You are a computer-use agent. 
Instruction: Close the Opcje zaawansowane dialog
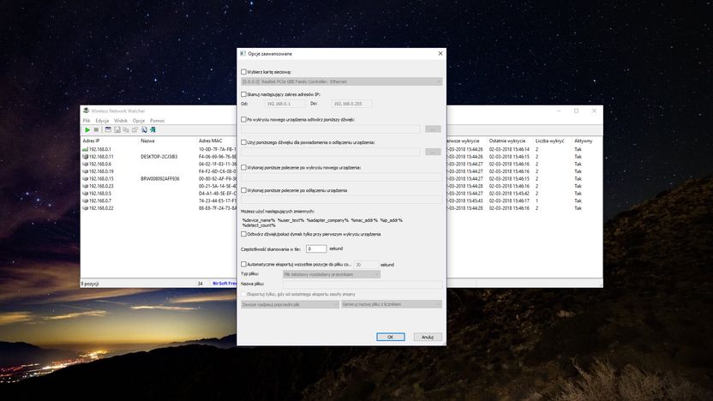pos(440,54)
